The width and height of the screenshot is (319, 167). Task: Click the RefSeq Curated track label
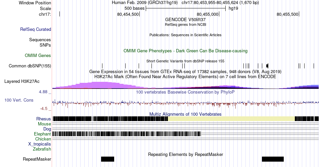tap(35, 29)
